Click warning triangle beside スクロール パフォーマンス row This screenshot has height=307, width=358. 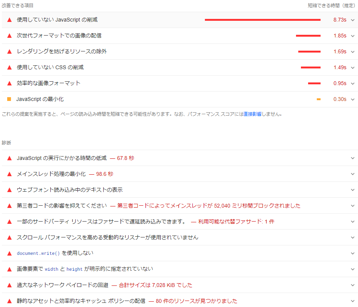pos(9,237)
